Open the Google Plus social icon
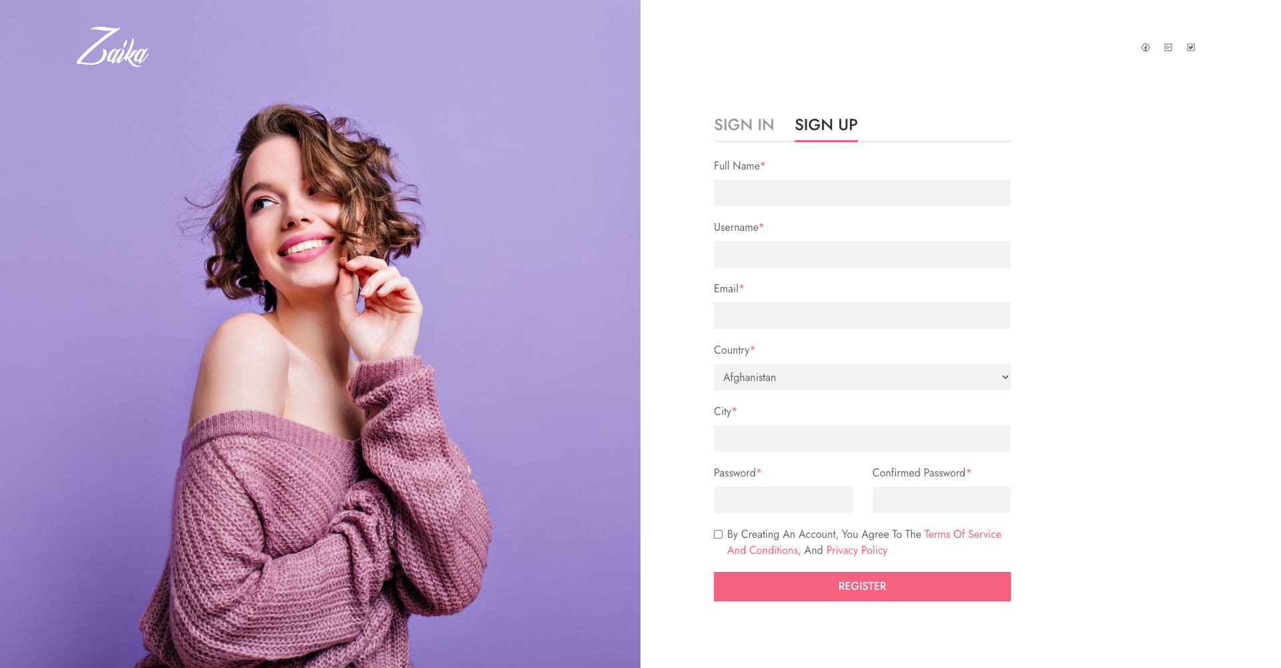Image resolution: width=1281 pixels, height=668 pixels. pos(1168,47)
